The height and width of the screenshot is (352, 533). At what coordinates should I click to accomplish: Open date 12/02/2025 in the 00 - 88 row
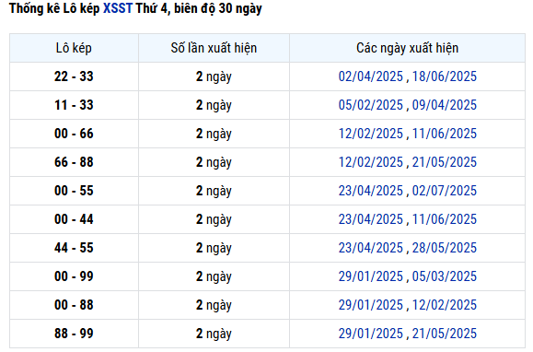point(445,305)
